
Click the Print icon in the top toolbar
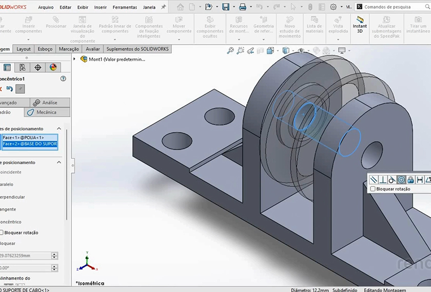[243, 7]
